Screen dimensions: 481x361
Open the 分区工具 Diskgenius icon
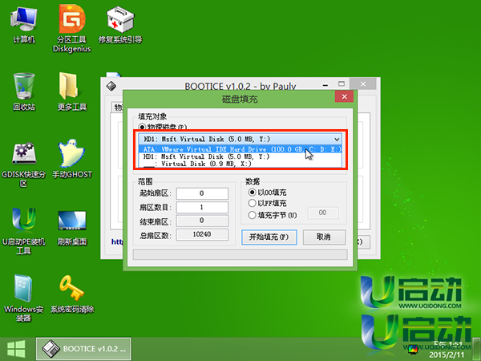72,29
